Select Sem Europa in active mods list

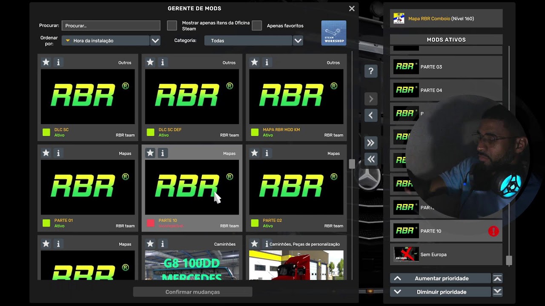[446, 254]
